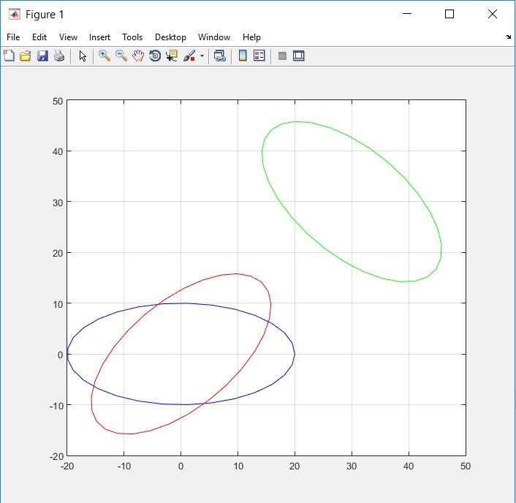The width and height of the screenshot is (516, 503).
Task: Open the Edit menu
Action: (x=39, y=37)
